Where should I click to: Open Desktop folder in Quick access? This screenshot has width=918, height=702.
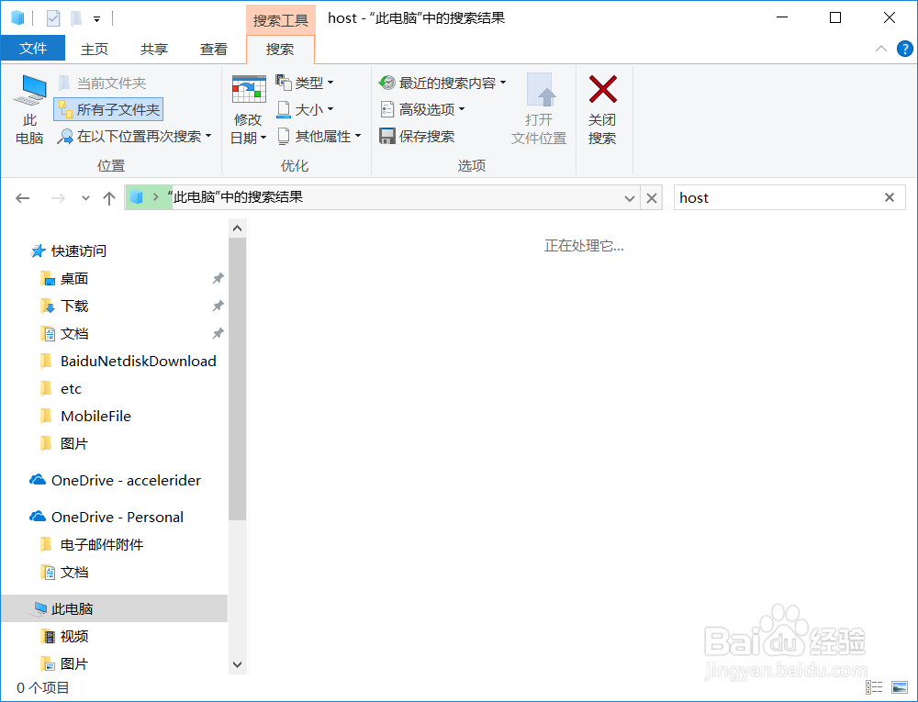(x=64, y=278)
